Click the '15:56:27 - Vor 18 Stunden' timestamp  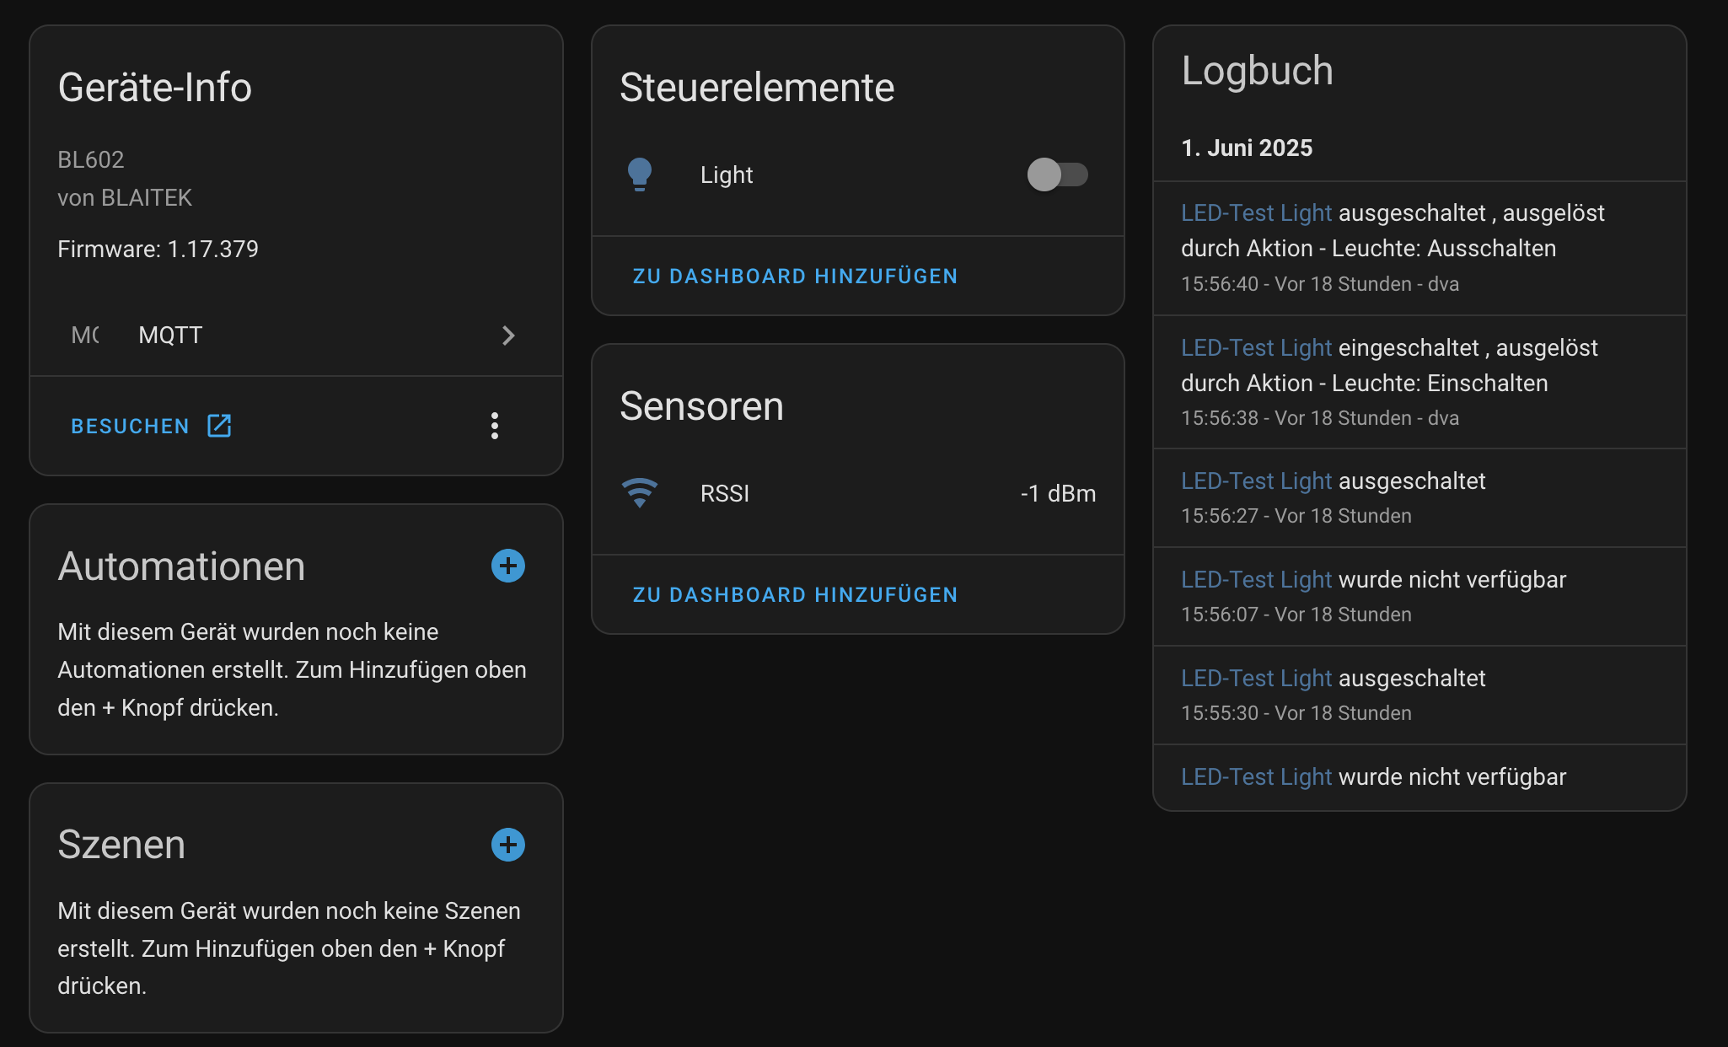pos(1296,516)
